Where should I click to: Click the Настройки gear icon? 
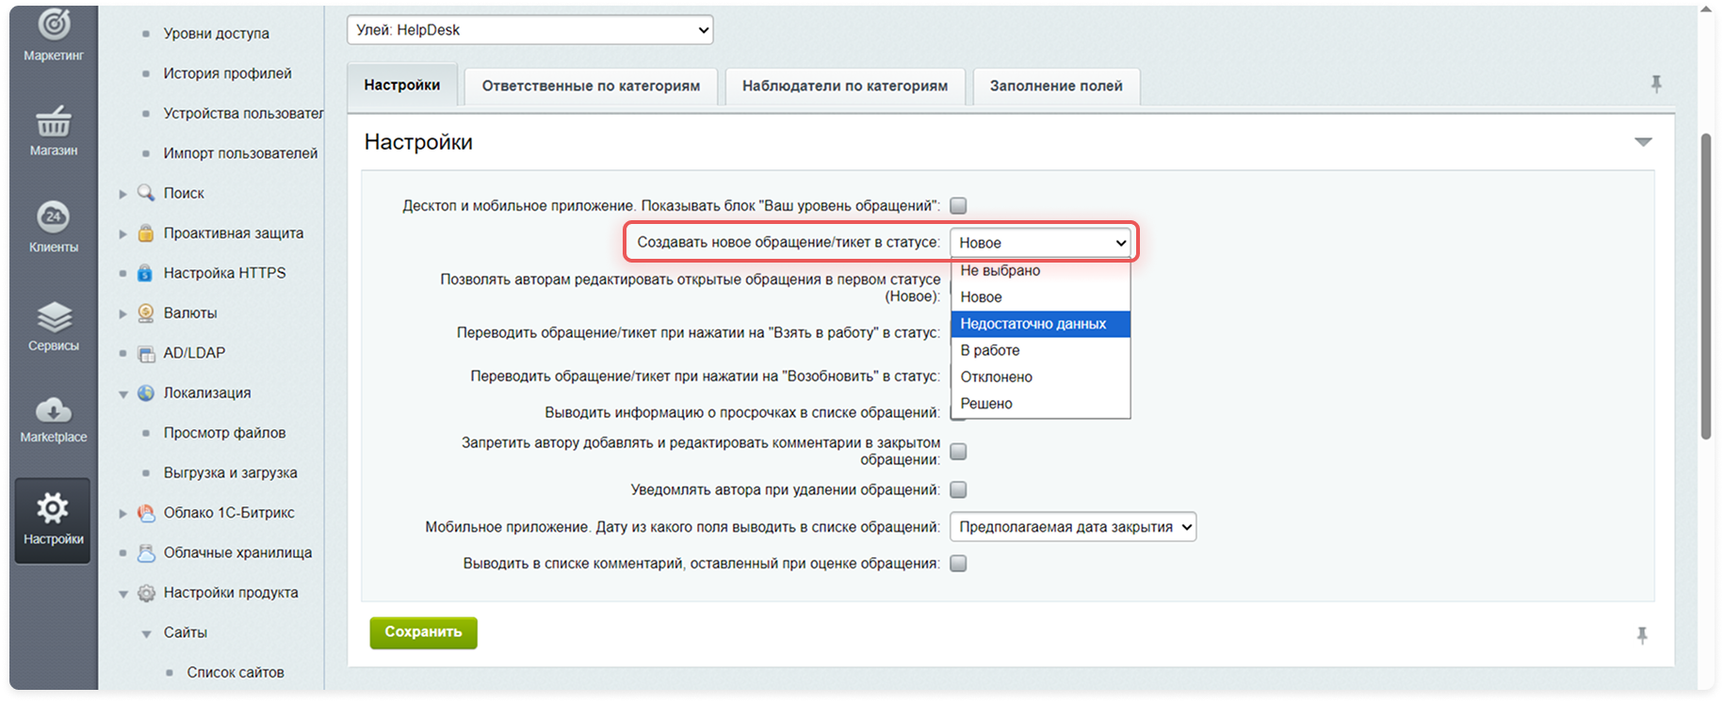(53, 509)
